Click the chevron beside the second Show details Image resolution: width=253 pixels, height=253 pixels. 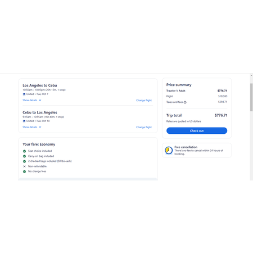(40, 127)
